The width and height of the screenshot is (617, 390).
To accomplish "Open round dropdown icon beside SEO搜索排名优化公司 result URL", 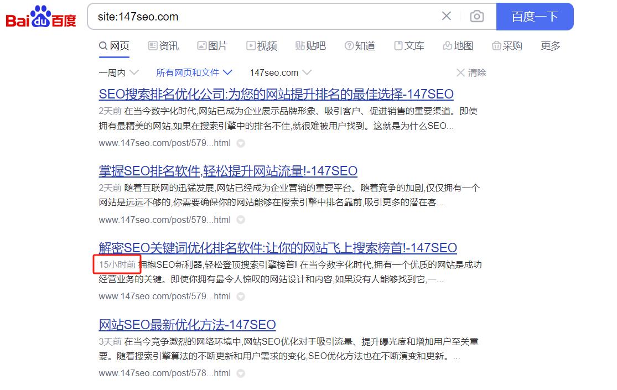I will 241,144.
